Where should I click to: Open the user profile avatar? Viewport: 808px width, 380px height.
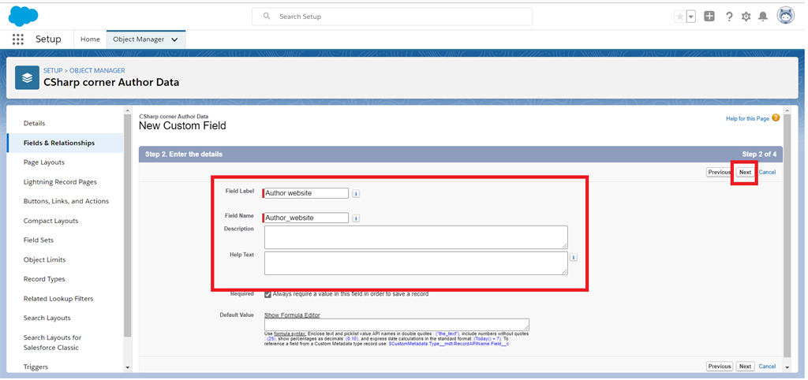(x=786, y=16)
